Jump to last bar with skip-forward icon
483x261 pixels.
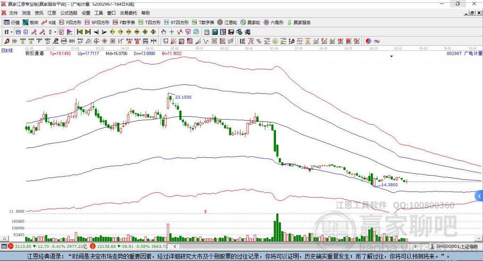pyautogui.click(x=88, y=32)
